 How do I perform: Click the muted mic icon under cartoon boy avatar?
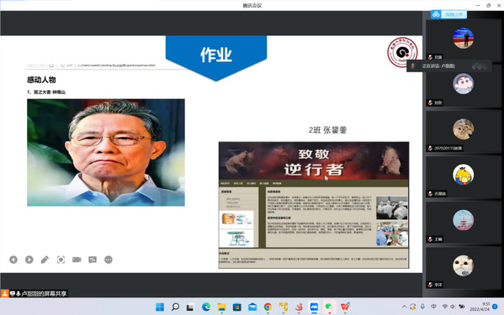coord(430,102)
